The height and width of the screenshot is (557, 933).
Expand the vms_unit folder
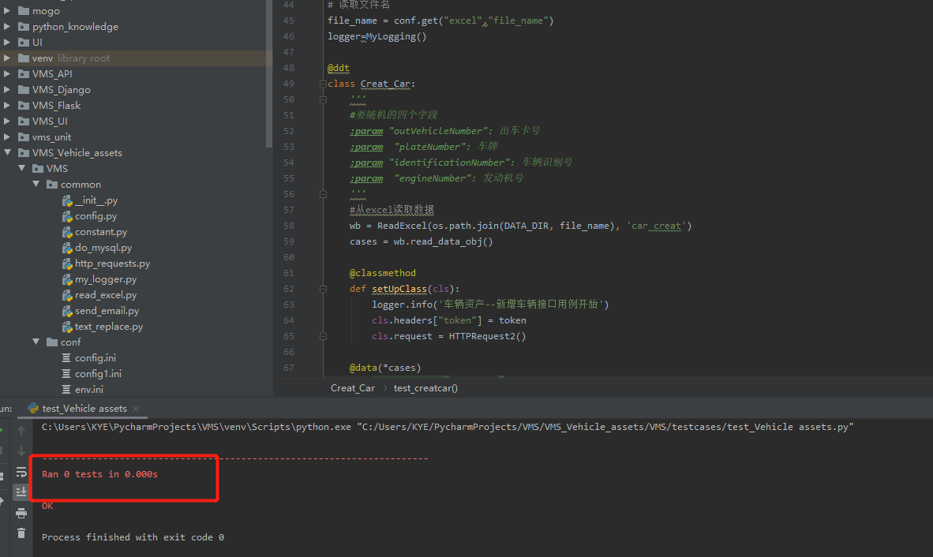7,136
